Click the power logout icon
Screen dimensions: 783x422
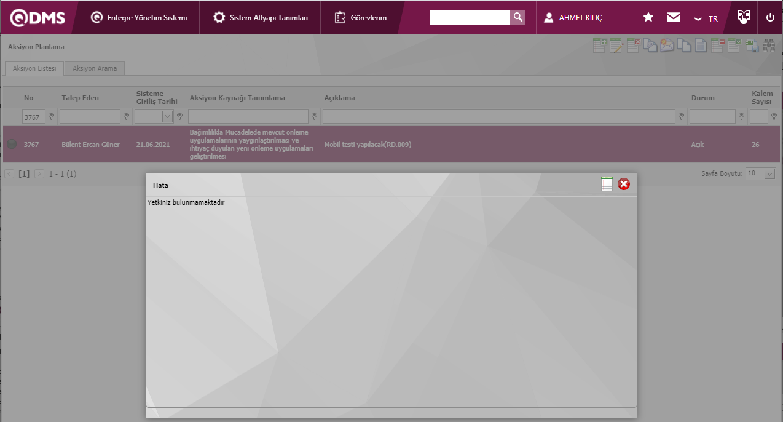pos(770,18)
